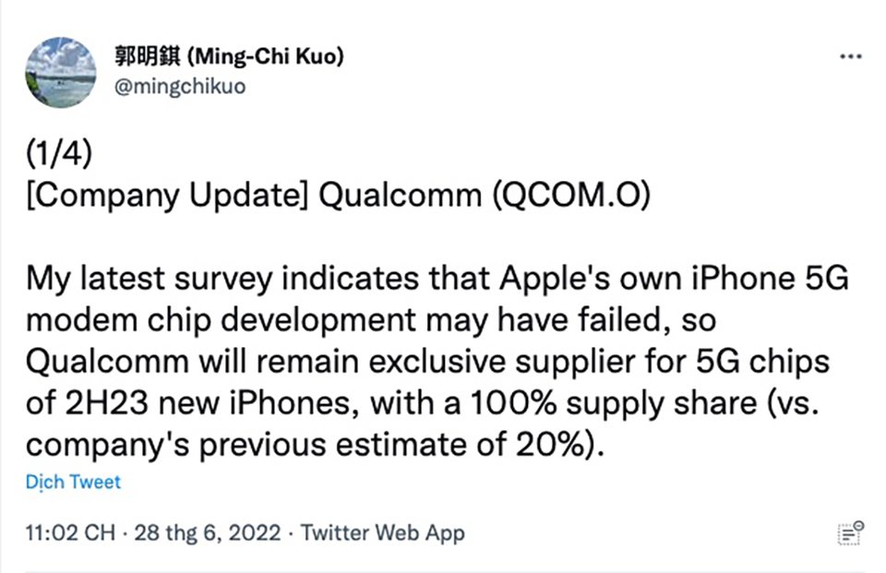Image resolution: width=886 pixels, height=573 pixels.
Task: Click the [Company Update] heading text
Action: pos(167,197)
